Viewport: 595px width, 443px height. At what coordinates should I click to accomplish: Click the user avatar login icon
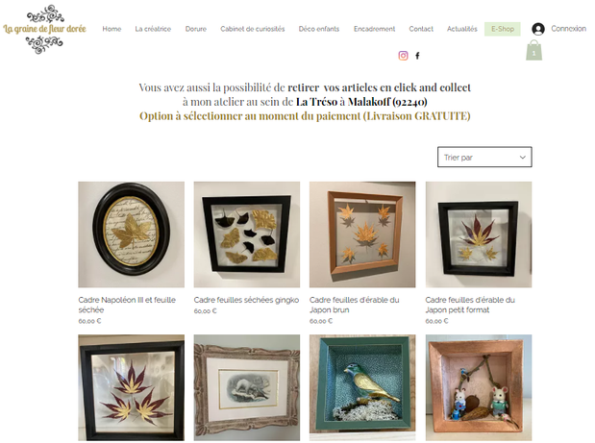538,29
